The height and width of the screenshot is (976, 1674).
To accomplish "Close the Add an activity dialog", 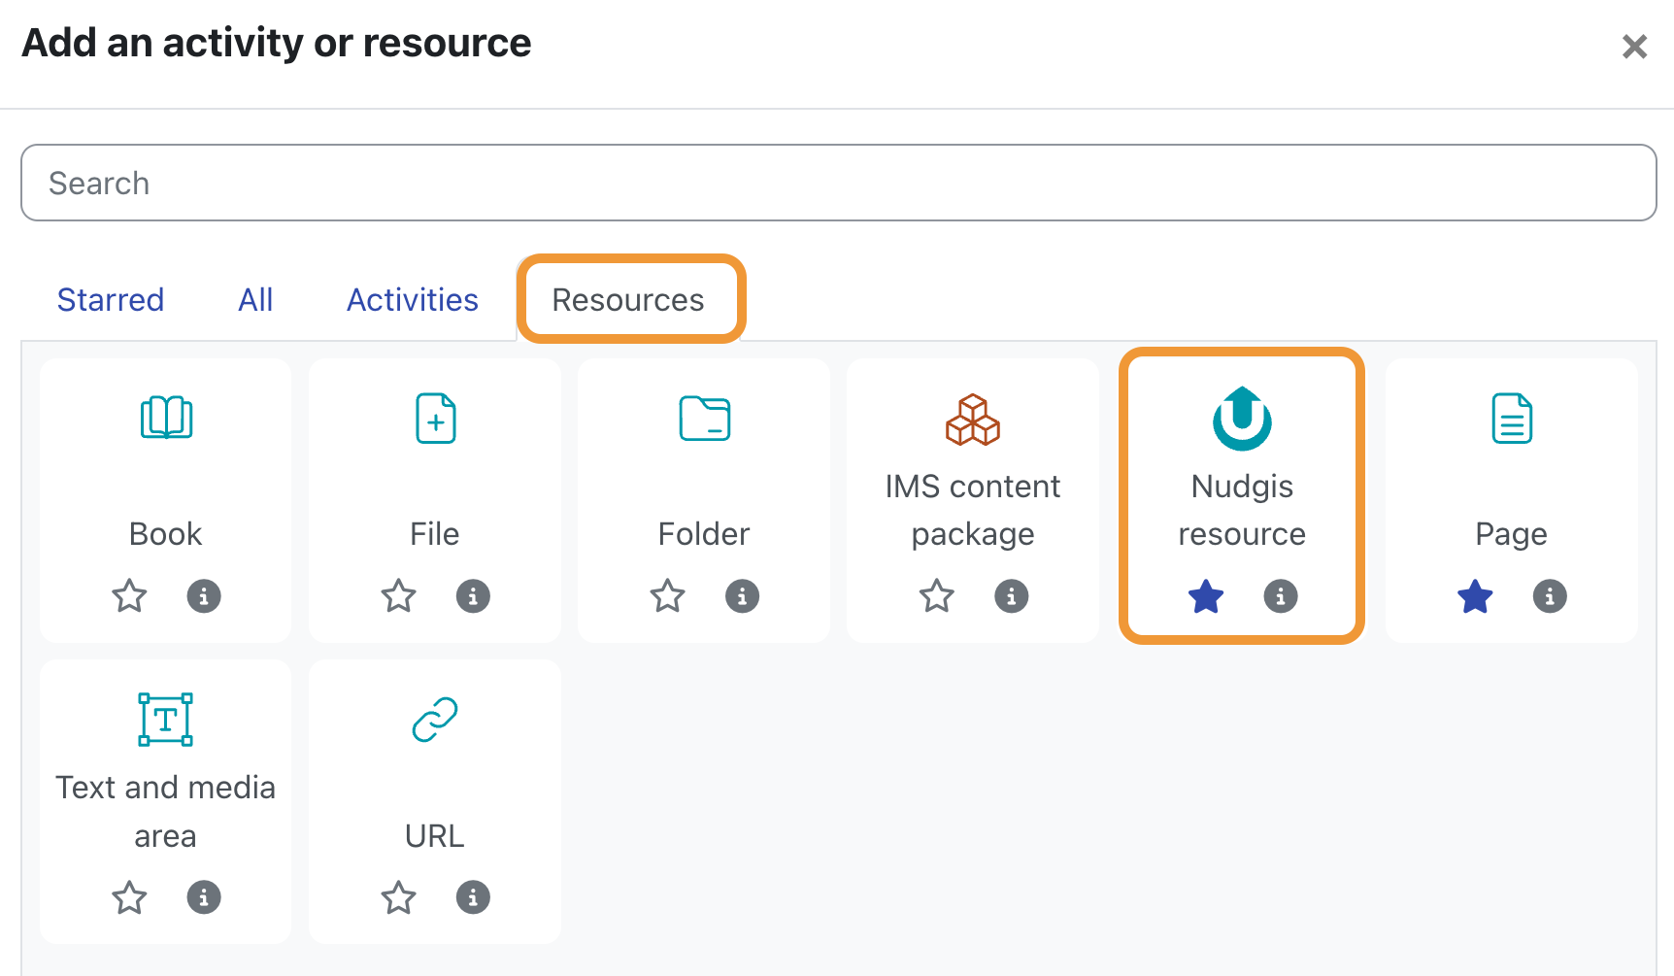I will [x=1635, y=46].
